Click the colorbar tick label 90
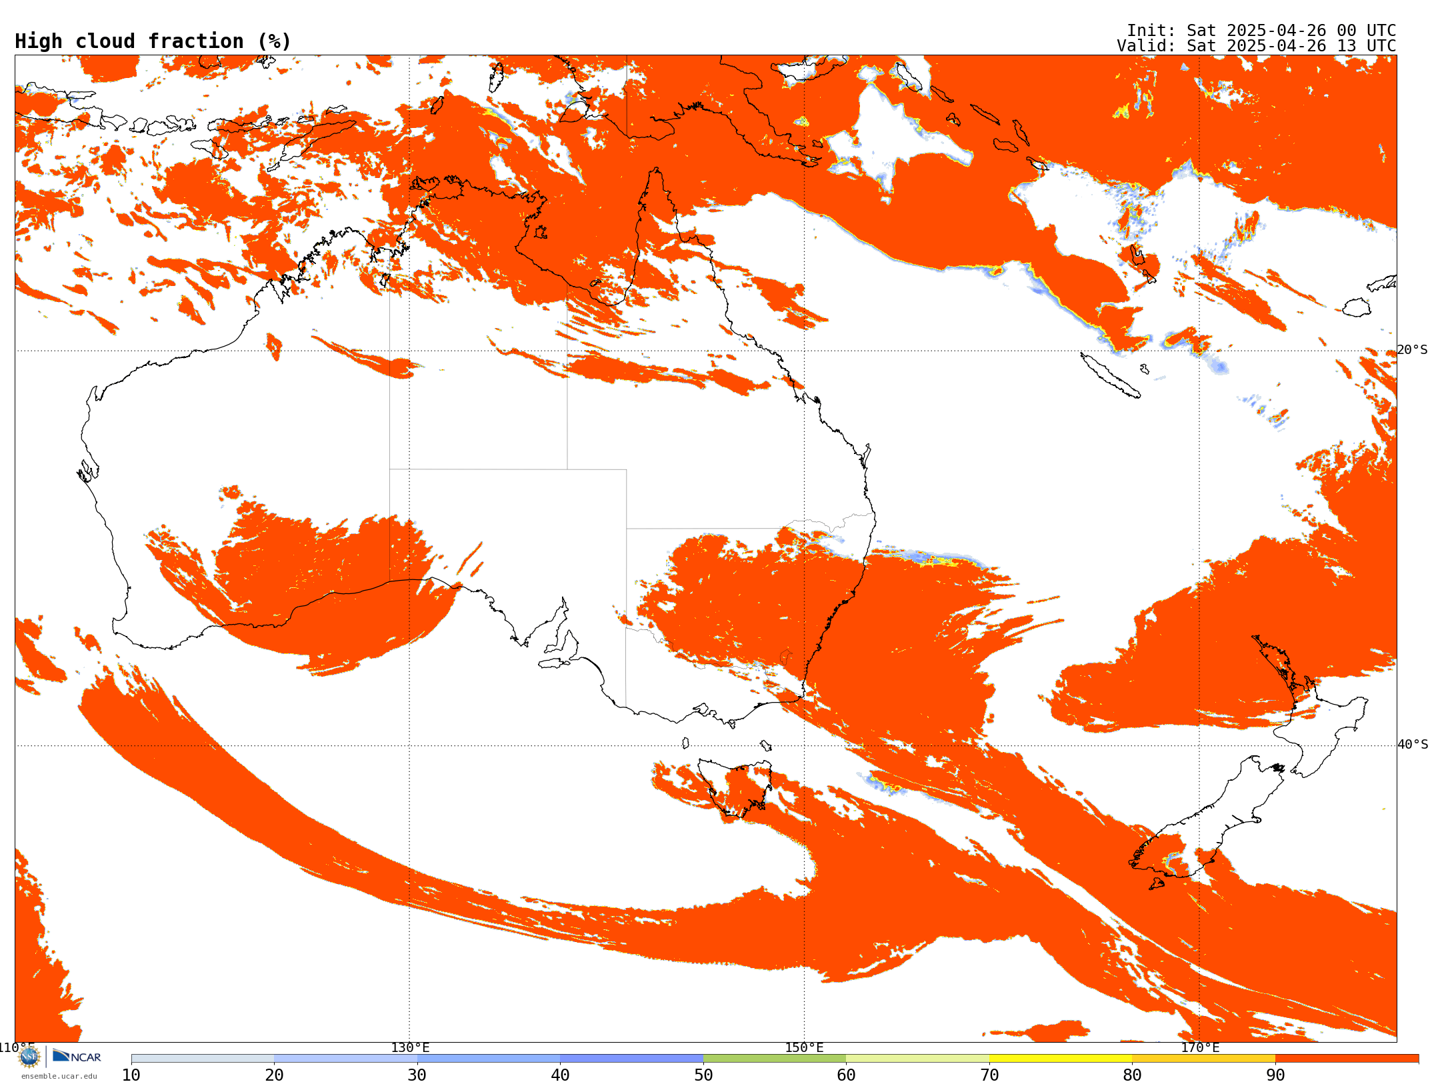 tap(1275, 1075)
